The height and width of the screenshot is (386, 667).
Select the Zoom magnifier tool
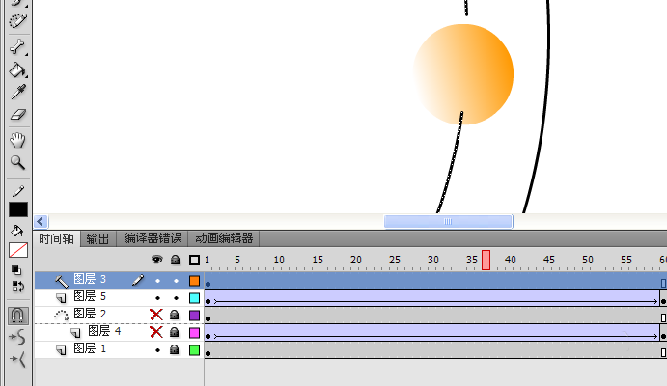(17, 162)
